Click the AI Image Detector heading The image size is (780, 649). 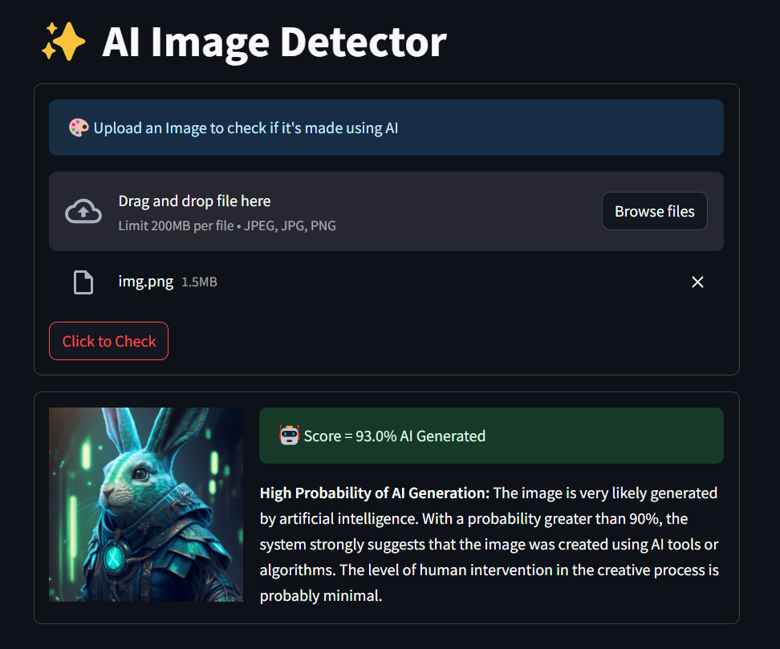(274, 43)
